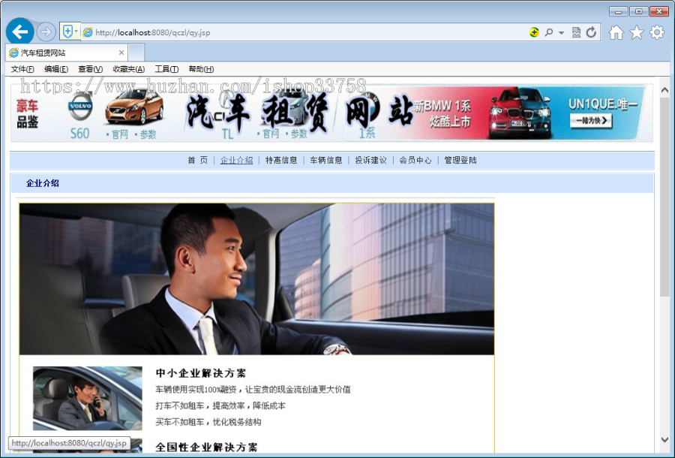Start a search with the magnifier icon
This screenshot has width=675, height=458.
pos(549,32)
